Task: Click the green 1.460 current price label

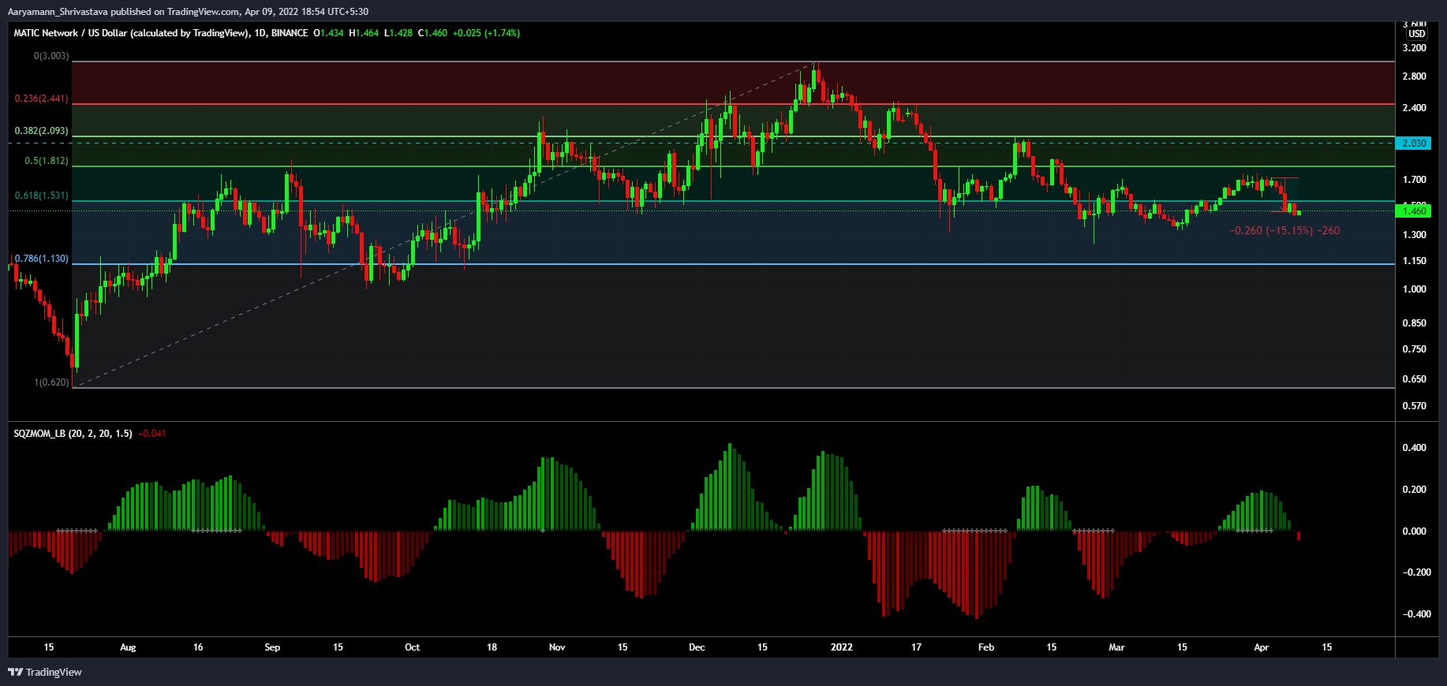Action: (1414, 211)
